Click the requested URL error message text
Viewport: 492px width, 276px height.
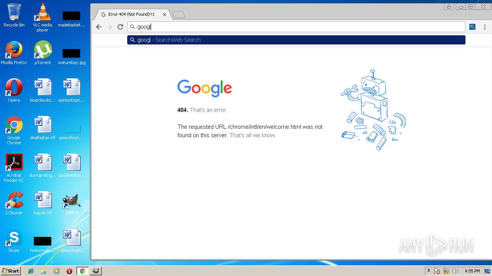click(x=250, y=131)
